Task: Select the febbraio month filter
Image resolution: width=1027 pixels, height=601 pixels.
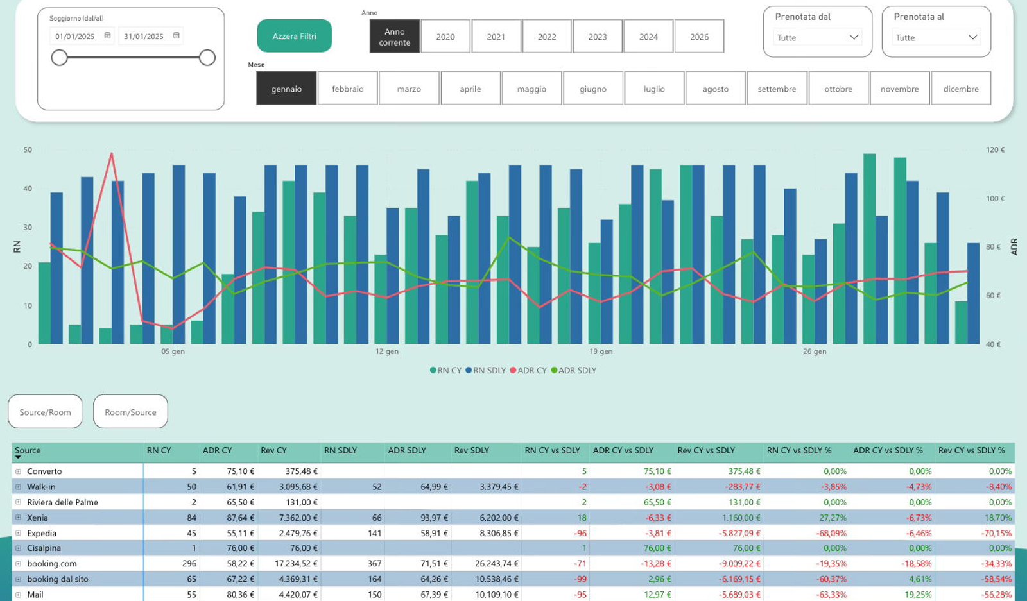Action: tap(348, 89)
